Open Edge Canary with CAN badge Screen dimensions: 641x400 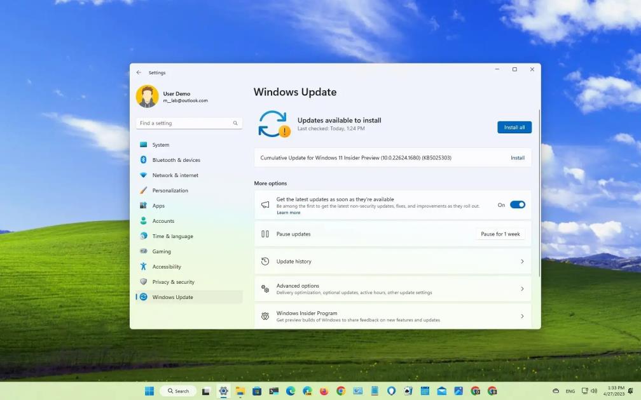(307, 391)
